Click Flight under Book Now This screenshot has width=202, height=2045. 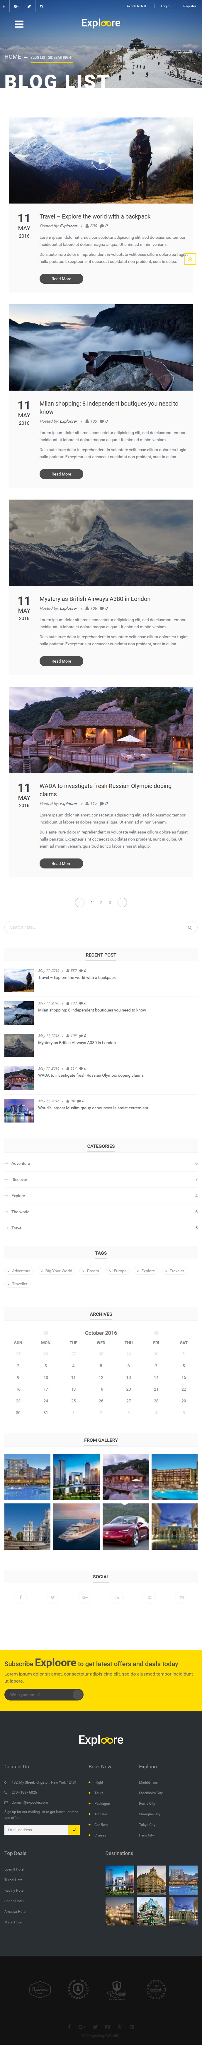[99, 1782]
